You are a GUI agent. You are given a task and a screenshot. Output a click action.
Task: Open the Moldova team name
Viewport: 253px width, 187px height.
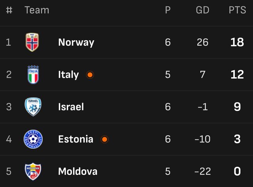point(77,171)
